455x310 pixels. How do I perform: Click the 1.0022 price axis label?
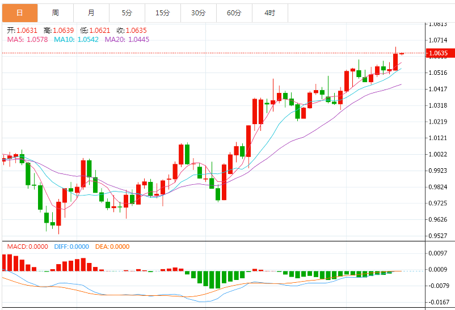[438, 154]
